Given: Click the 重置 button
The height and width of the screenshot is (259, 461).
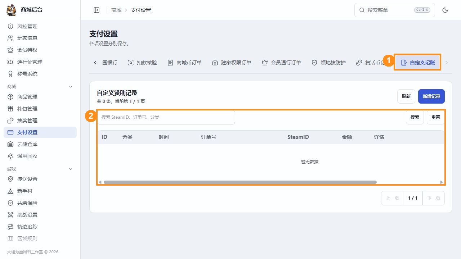Looking at the screenshot, I should point(436,117).
